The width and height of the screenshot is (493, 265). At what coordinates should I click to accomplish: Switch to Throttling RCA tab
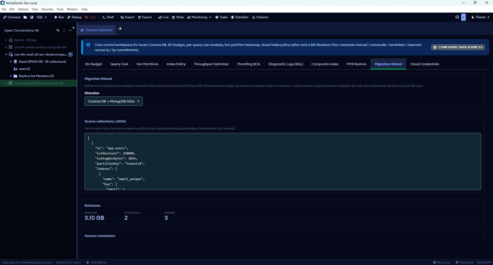(248, 64)
